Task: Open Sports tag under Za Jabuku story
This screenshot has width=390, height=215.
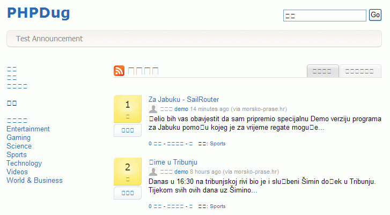Action: [x=218, y=144]
